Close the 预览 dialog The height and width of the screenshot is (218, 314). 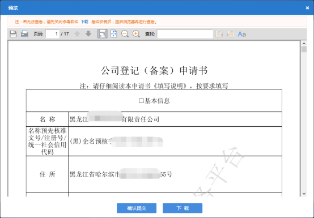[307, 8]
